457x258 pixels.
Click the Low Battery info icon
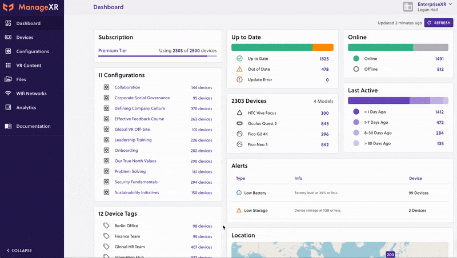239,193
